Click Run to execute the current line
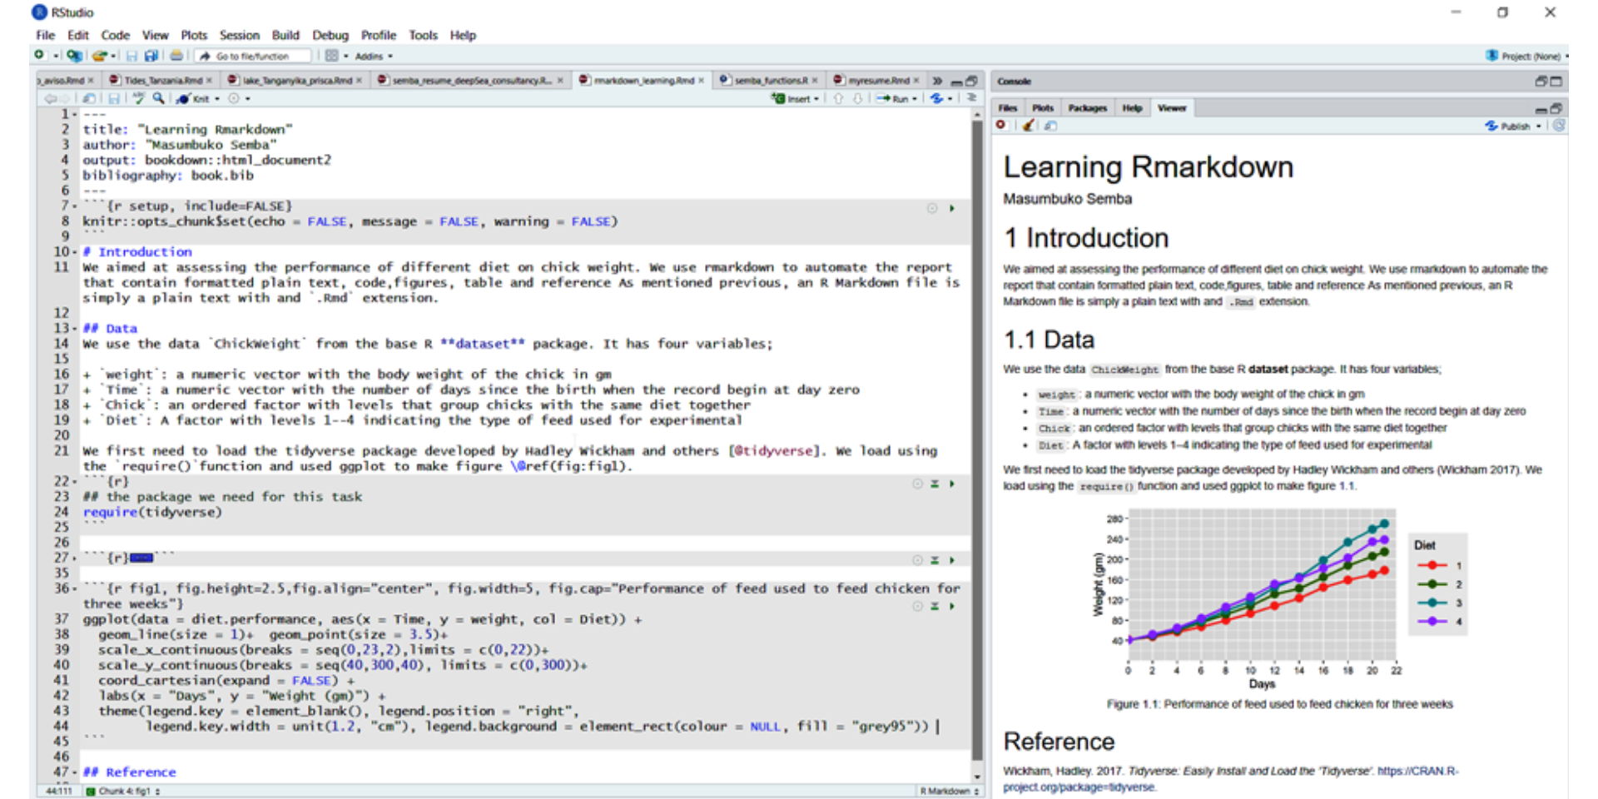The image size is (1598, 799). click(x=892, y=98)
